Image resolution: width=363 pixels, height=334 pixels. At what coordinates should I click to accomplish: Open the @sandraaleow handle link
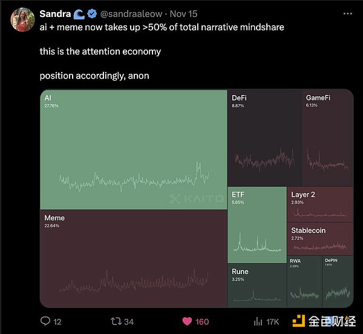pos(129,13)
